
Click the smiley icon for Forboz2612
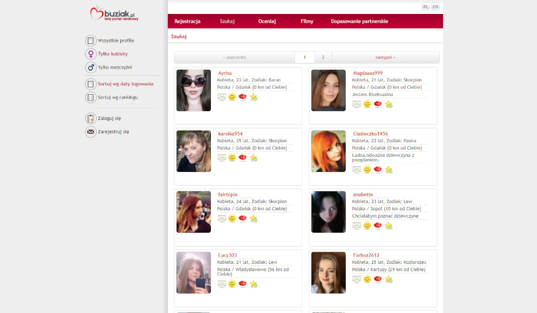click(x=368, y=279)
